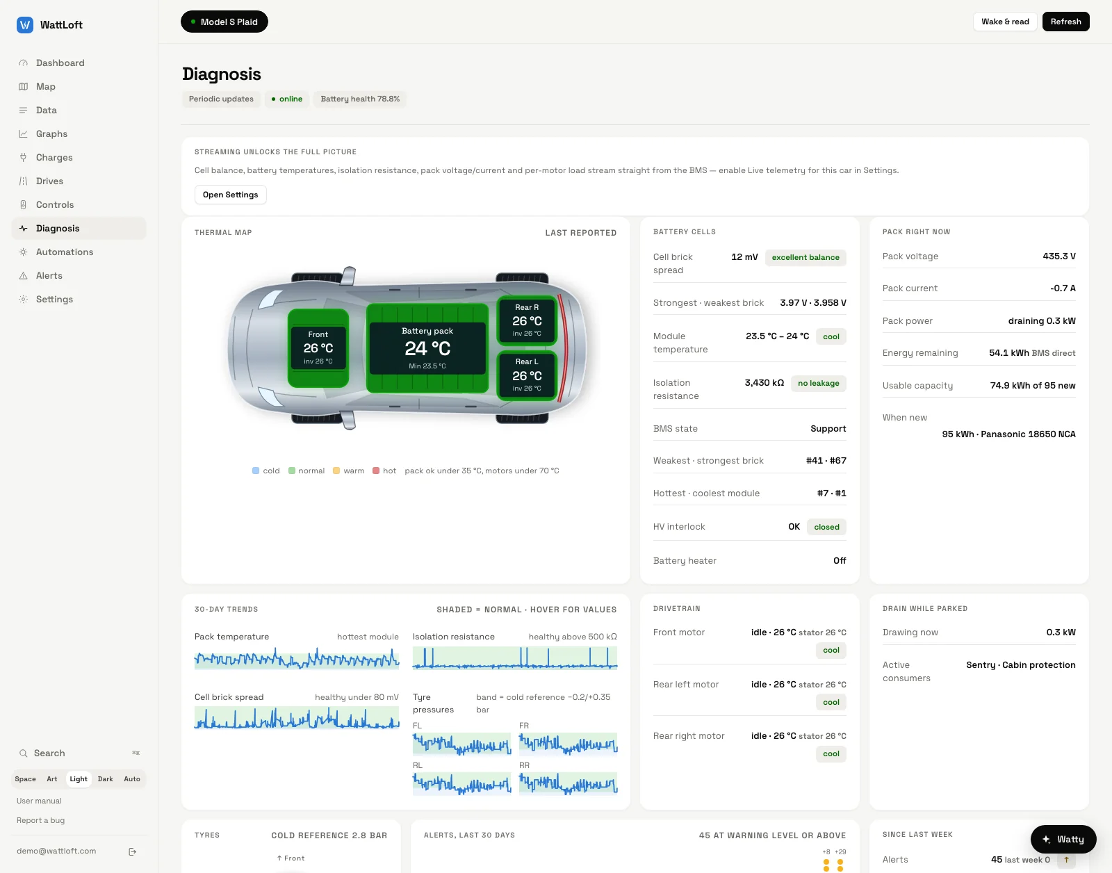This screenshot has height=873, width=1112.
Task: Click the Refresh button
Action: (1065, 22)
